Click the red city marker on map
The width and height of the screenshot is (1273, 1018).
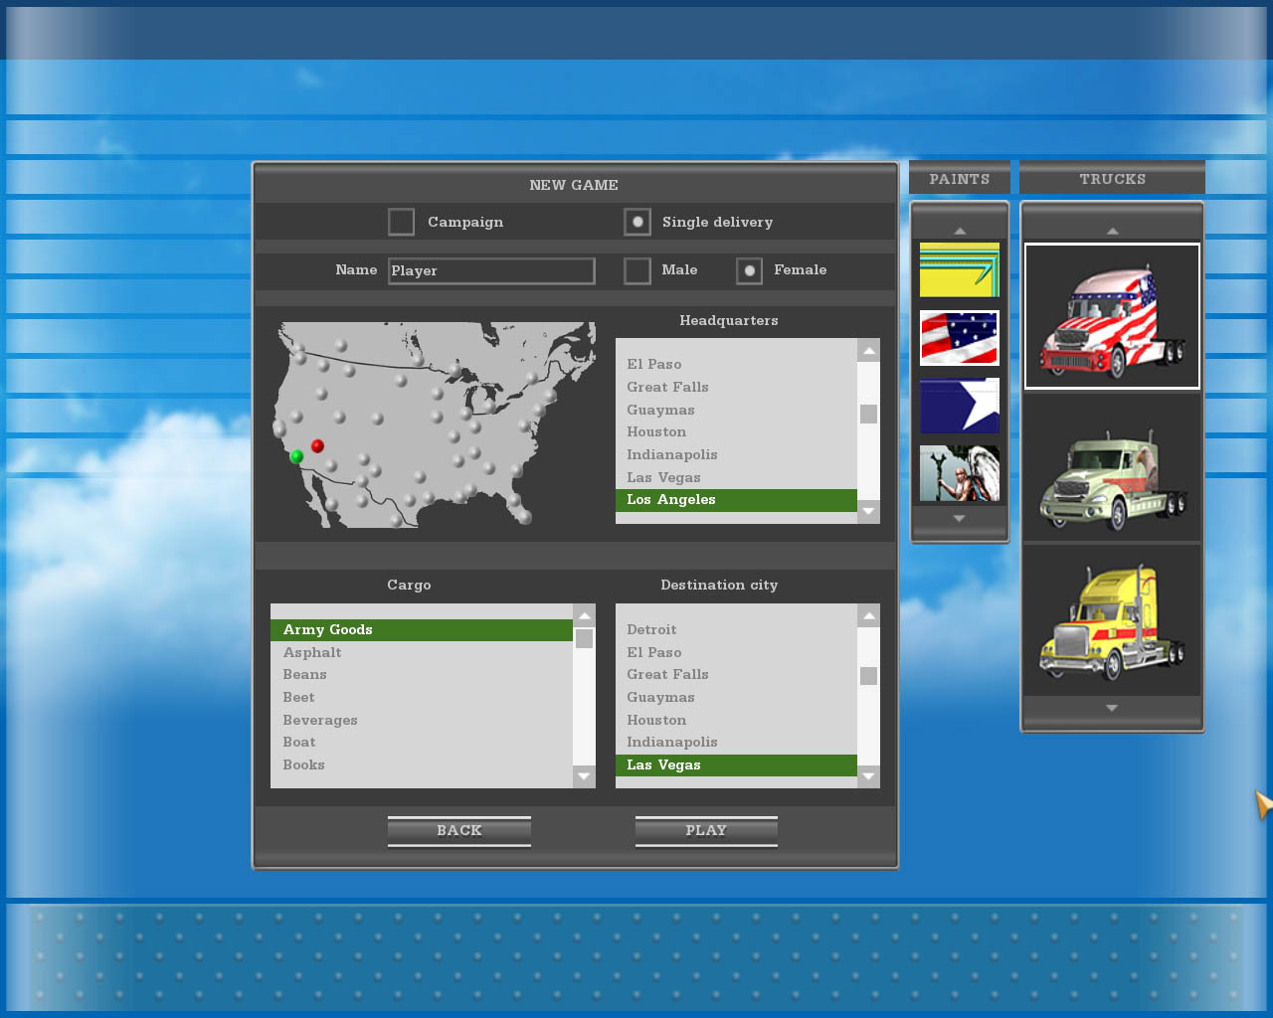coord(317,446)
